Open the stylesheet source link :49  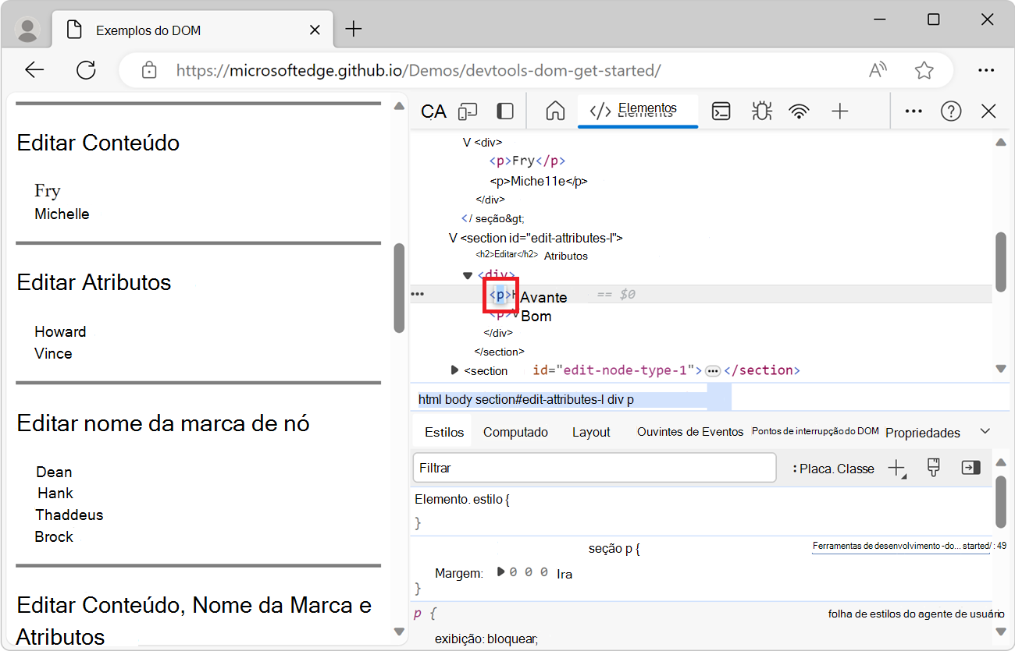909,546
